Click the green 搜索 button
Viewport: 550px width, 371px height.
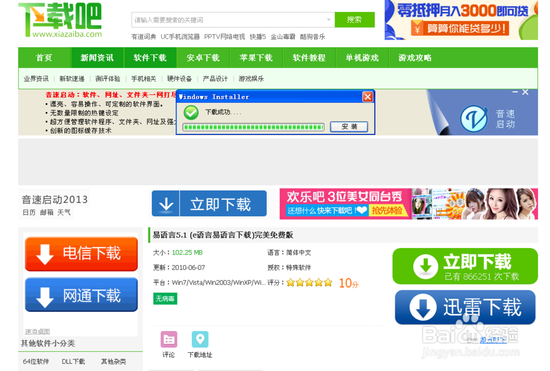tap(355, 20)
